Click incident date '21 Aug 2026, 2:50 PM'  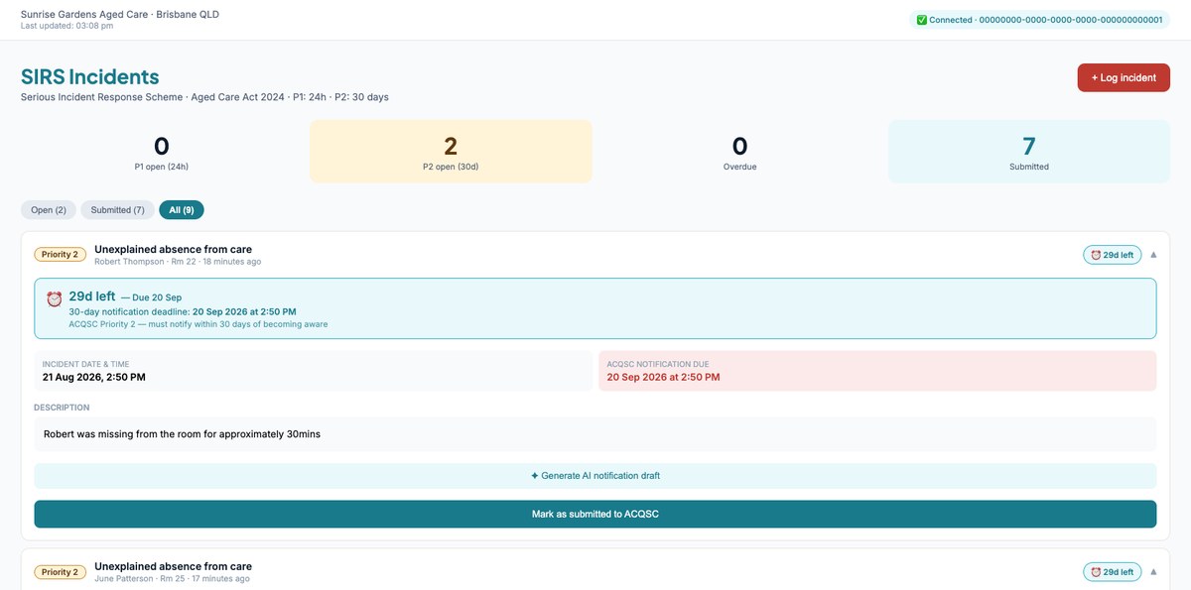coord(93,377)
